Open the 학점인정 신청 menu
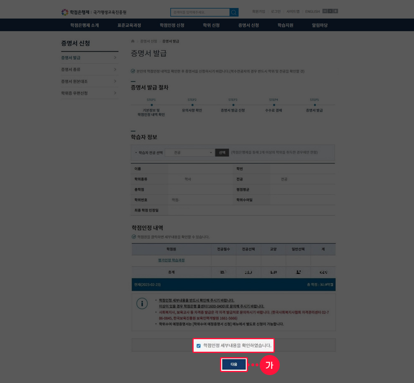 click(x=172, y=25)
